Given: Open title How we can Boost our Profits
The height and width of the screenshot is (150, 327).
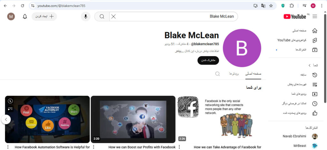Looking at the screenshot, I should click(x=142, y=147).
